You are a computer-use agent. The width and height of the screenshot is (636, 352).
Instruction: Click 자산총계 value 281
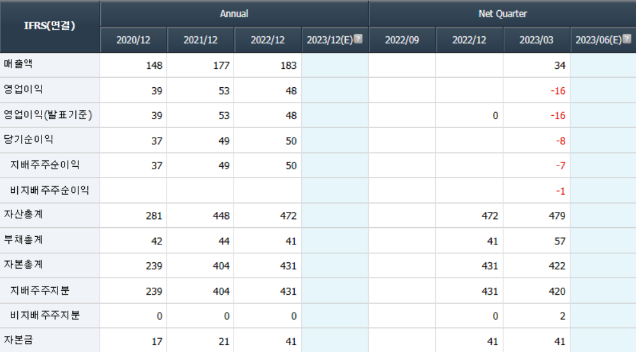tap(154, 216)
